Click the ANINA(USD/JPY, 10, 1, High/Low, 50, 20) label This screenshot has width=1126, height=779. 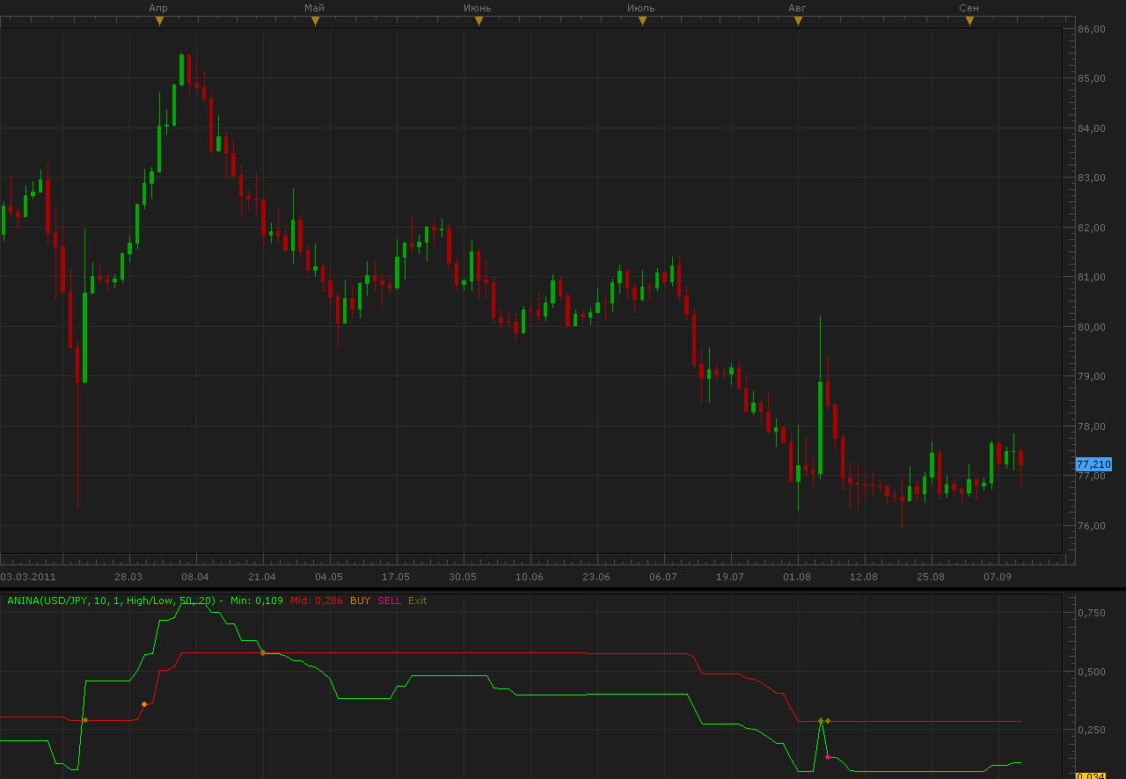click(112, 601)
